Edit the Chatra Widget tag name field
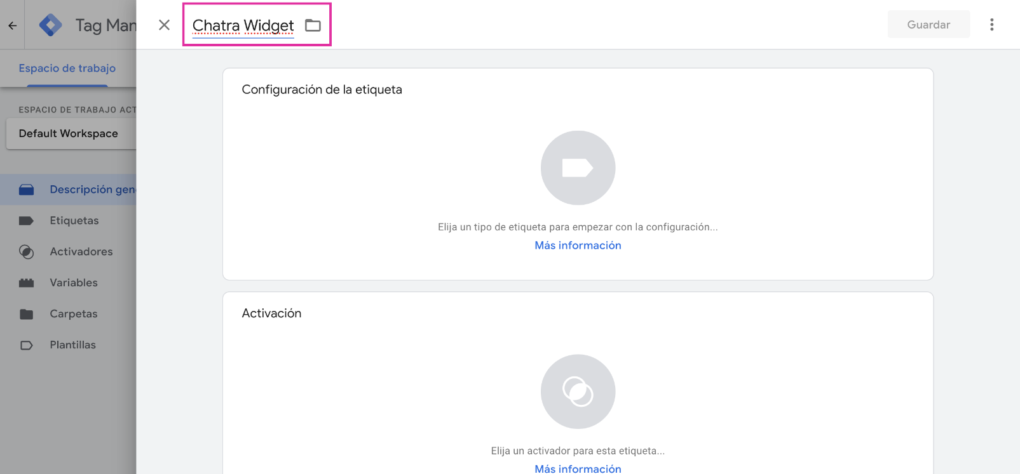Screen dimensions: 1020x474 pos(243,25)
